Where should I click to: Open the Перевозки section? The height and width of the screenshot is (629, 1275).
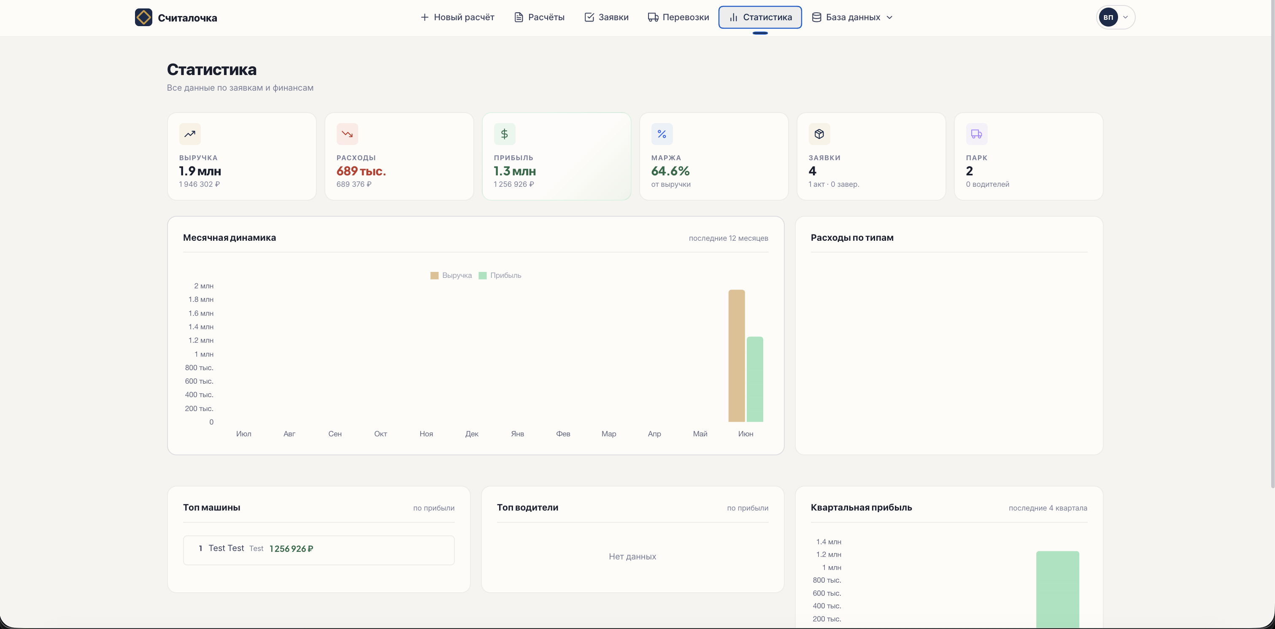pyautogui.click(x=678, y=17)
